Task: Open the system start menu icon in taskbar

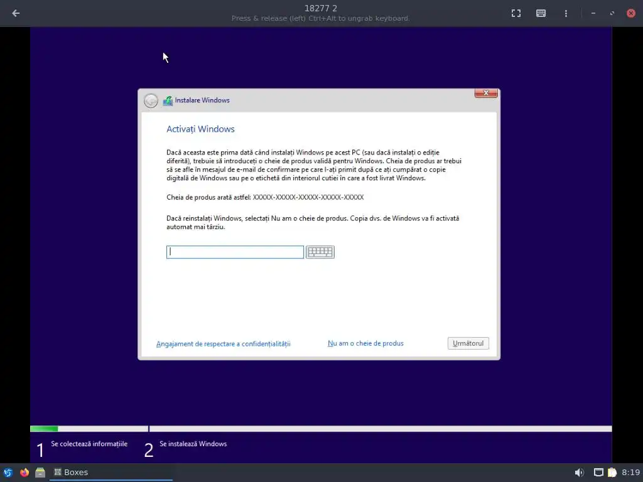Action: coord(8,472)
